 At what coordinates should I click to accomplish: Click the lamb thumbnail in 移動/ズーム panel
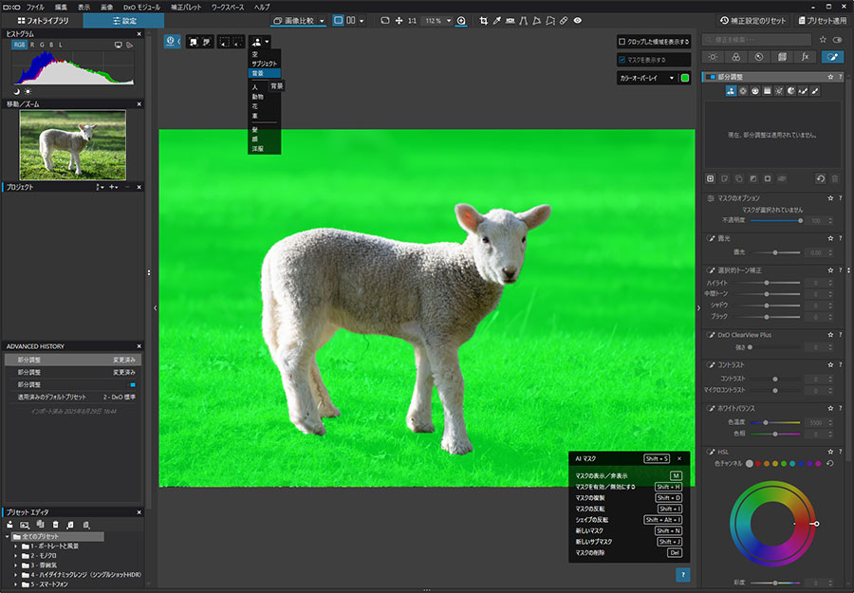tap(72, 145)
